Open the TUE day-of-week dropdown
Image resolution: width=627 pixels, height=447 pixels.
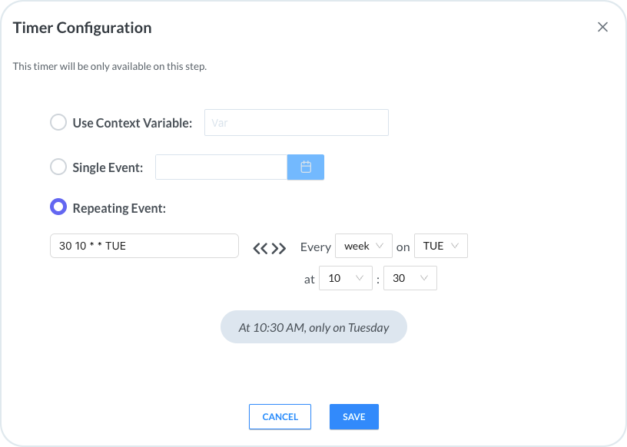[x=440, y=247]
